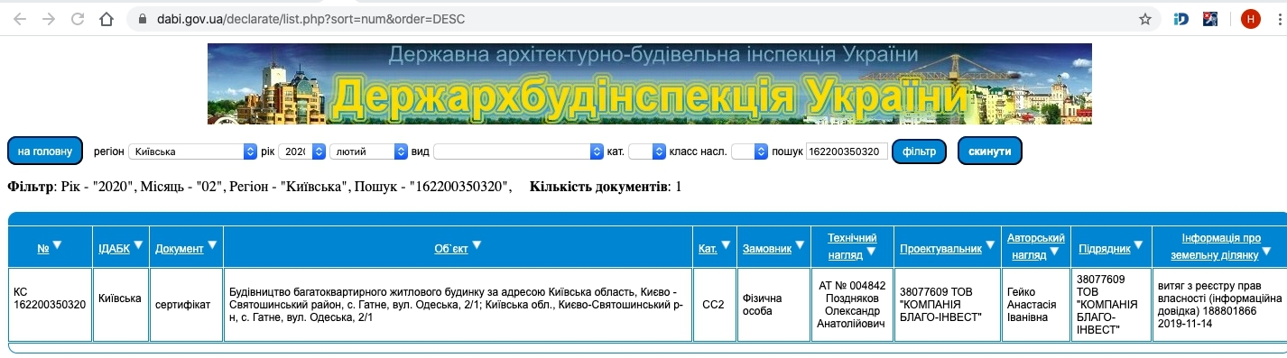Sort by Документ using its triangle icon
The height and width of the screenshot is (358, 1287).
(x=212, y=245)
